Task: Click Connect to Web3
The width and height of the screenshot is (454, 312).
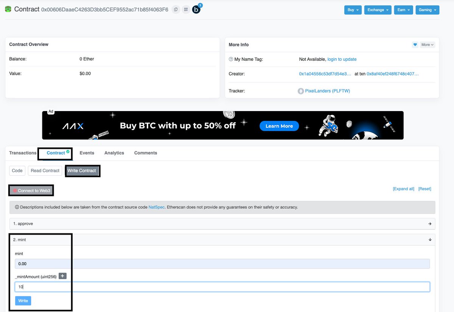Action: pyautogui.click(x=31, y=191)
